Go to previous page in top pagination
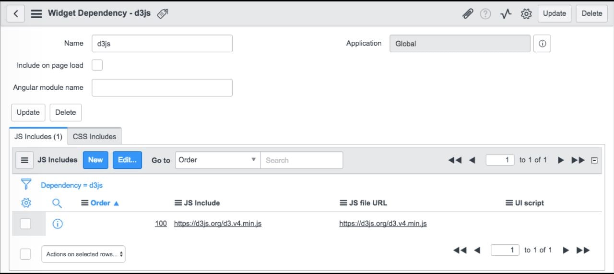Viewport: 614px width, 274px height. [472, 160]
